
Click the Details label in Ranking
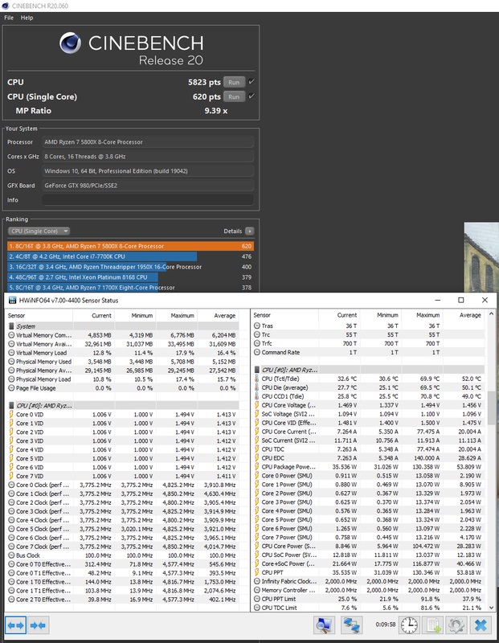(x=232, y=231)
